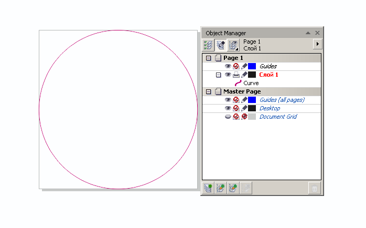Viewport: 366px width, 228px height.
Task: Close the Object Manager docker
Action: point(317,33)
